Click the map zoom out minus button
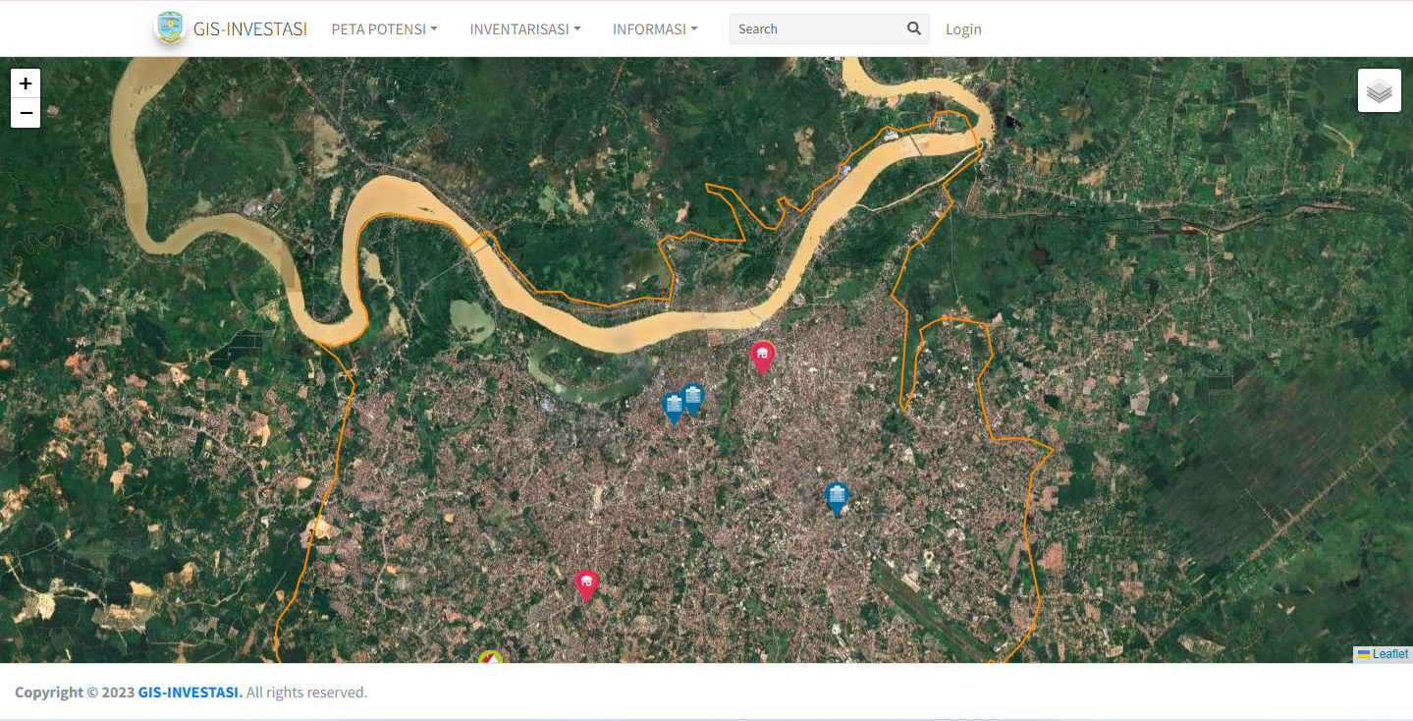 [26, 113]
